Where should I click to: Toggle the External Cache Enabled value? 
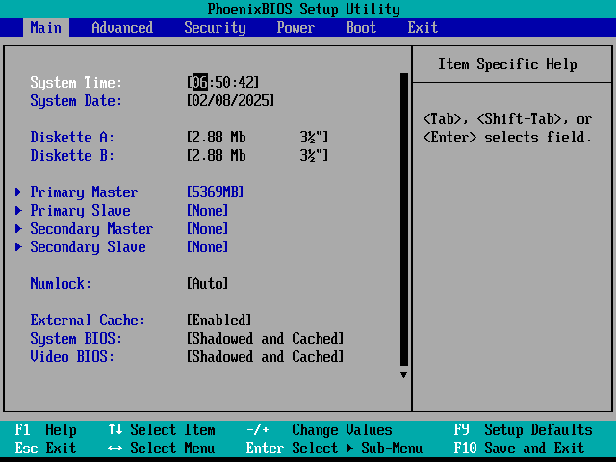pyautogui.click(x=218, y=321)
